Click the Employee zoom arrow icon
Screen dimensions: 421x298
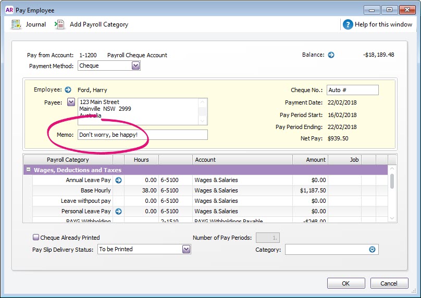(x=68, y=90)
